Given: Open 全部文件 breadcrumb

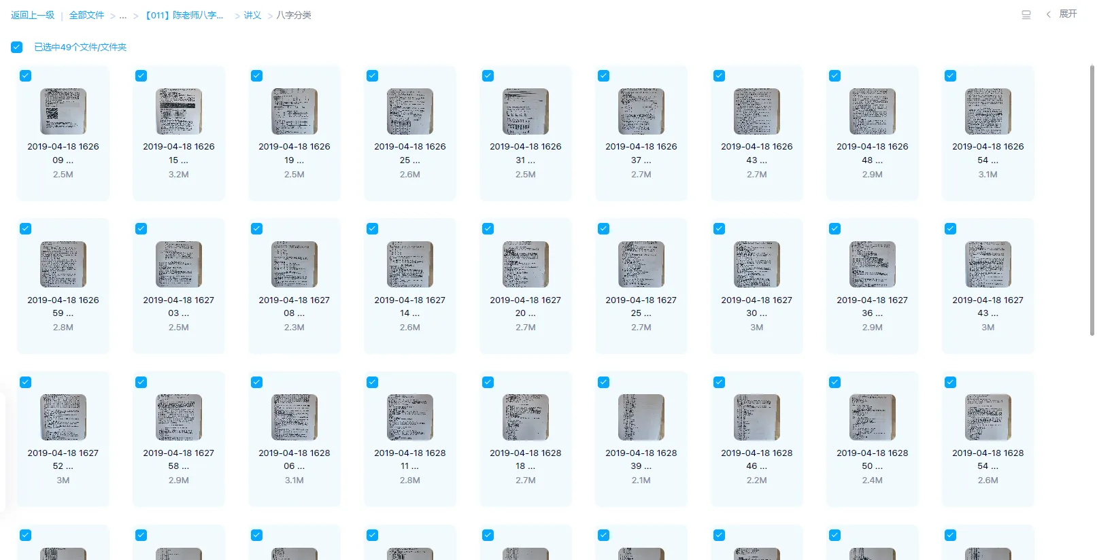Looking at the screenshot, I should click(x=86, y=15).
